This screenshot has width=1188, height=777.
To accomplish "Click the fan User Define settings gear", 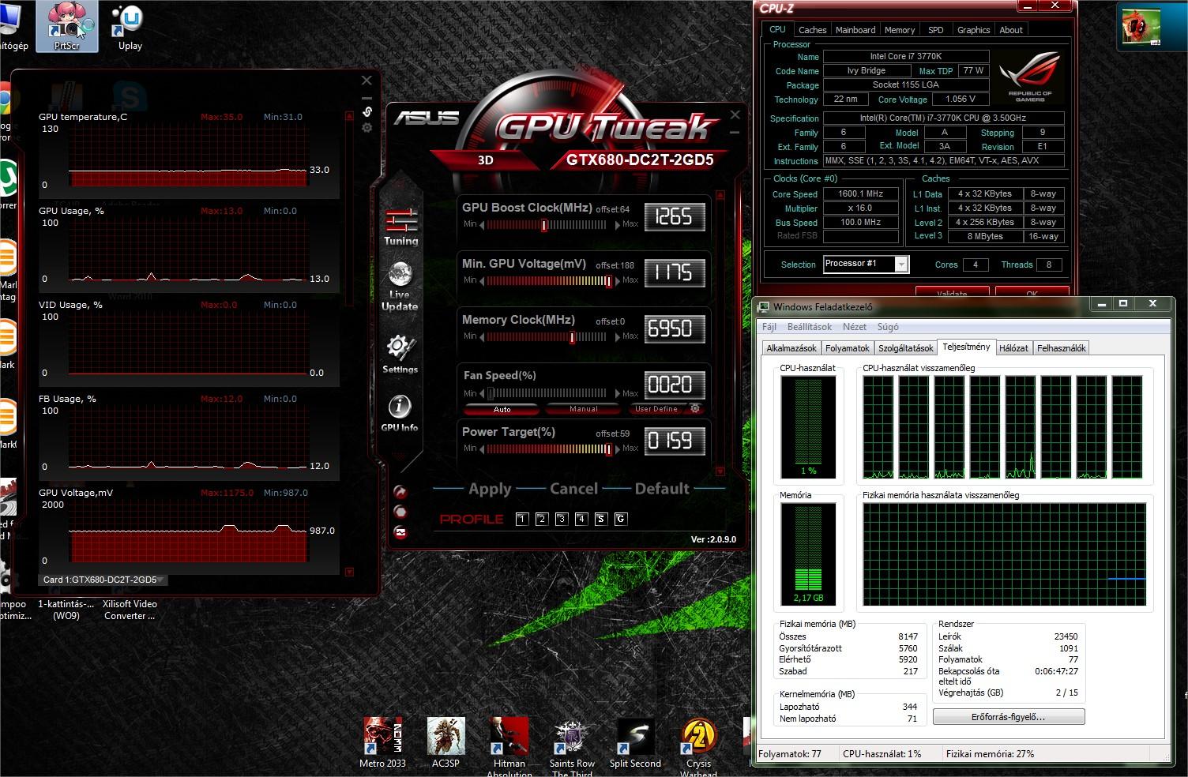I will [695, 408].
